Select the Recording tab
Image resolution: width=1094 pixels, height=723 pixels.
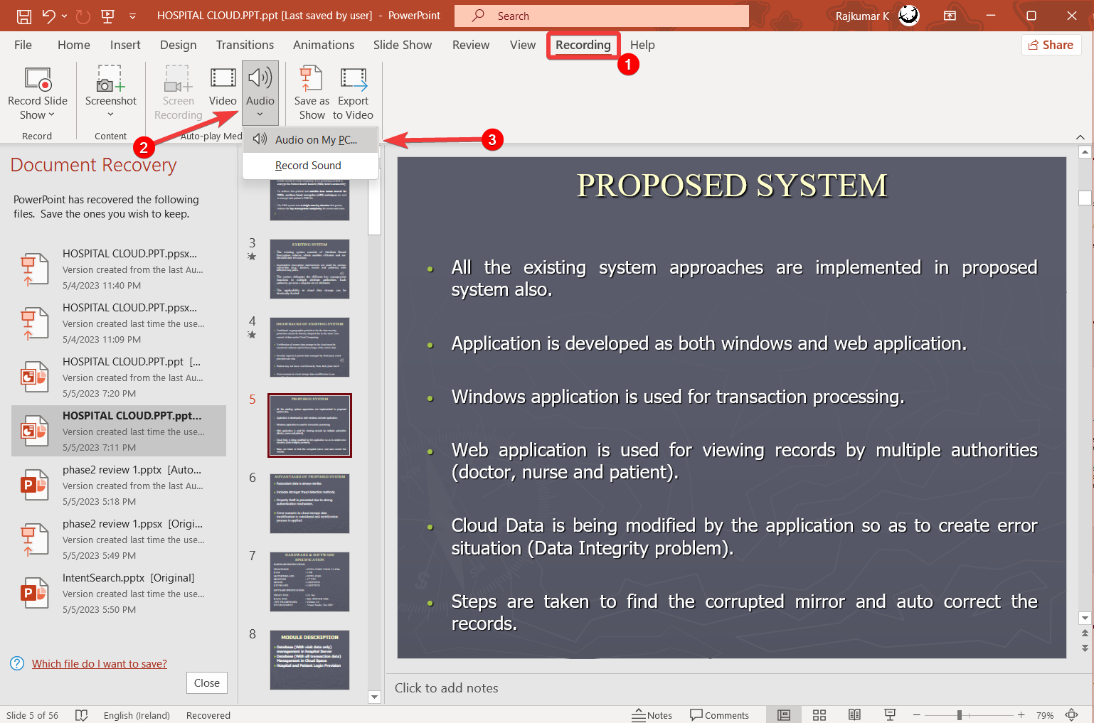(x=583, y=45)
